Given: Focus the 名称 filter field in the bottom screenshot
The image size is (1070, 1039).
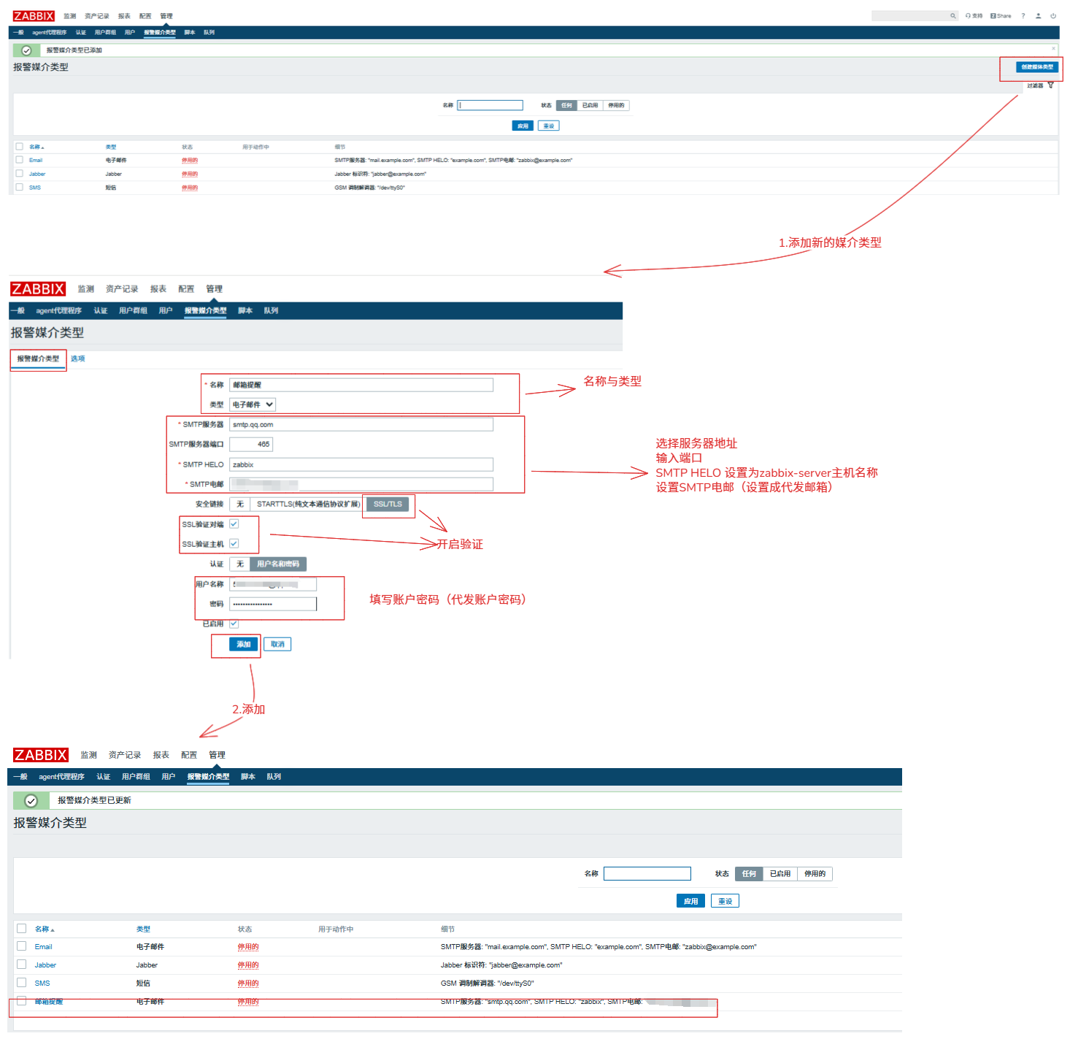Looking at the screenshot, I should point(647,874).
